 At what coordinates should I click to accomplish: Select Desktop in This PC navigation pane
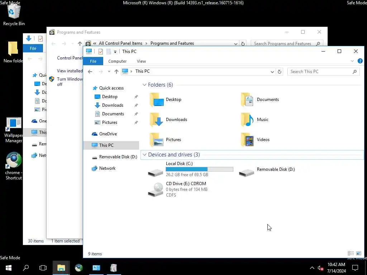pos(110,97)
